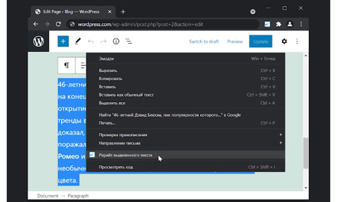Go back in browser history
337x202 pixels.
pyautogui.click(x=36, y=24)
